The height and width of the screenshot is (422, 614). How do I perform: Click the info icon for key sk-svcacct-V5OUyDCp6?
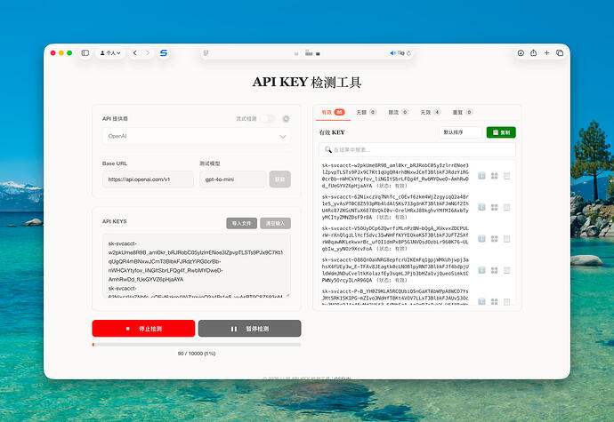pos(482,239)
